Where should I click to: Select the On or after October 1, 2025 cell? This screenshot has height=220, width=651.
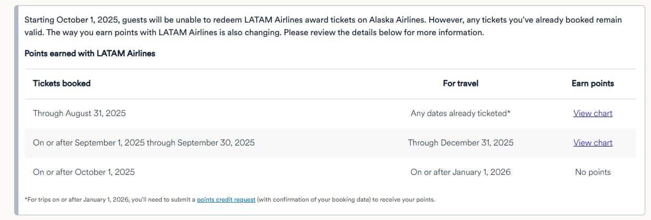84,172
